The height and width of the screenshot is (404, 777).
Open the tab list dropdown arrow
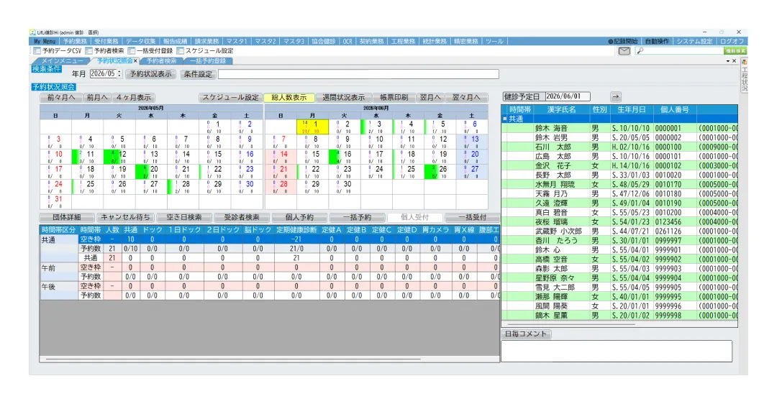pos(727,61)
